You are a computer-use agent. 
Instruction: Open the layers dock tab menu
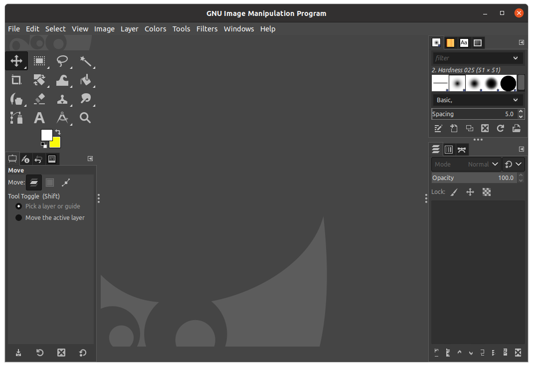(522, 149)
